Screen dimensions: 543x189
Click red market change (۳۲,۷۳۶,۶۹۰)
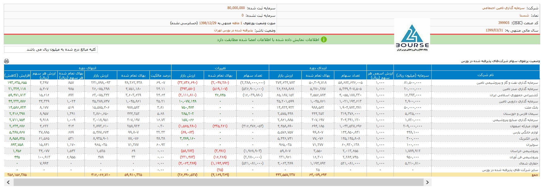(x=188, y=83)
